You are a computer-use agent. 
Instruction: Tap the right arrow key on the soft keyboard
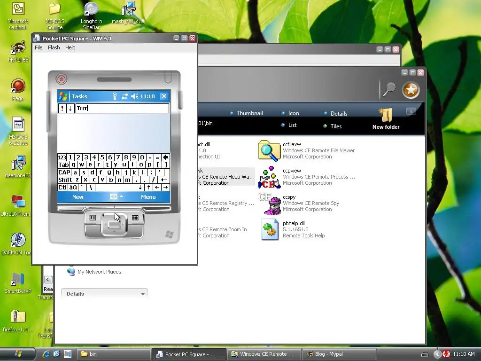(x=166, y=187)
